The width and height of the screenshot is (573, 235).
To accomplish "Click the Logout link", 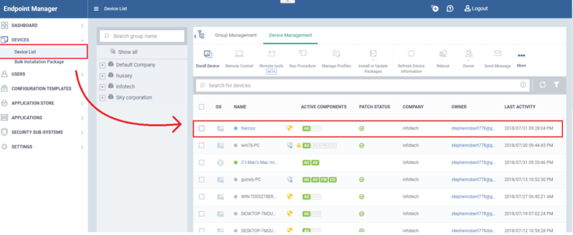I will coord(476,8).
